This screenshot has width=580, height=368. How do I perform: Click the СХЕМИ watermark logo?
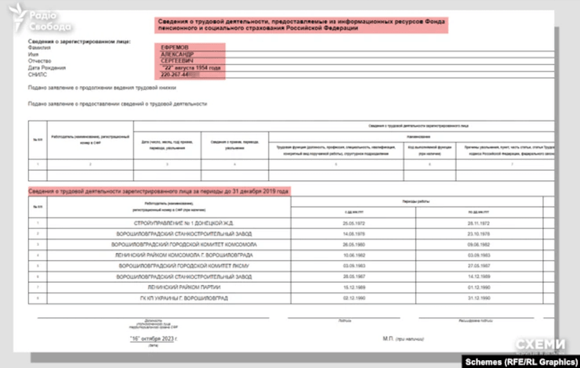coord(539,342)
